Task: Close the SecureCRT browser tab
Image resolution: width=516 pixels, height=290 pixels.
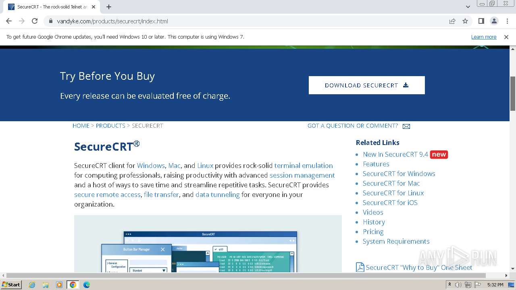Action: [x=94, y=7]
